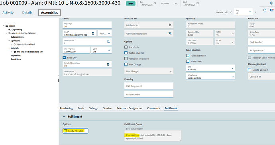Open the Planner dropdown
This screenshot has width=275, height=145.
[169, 4]
